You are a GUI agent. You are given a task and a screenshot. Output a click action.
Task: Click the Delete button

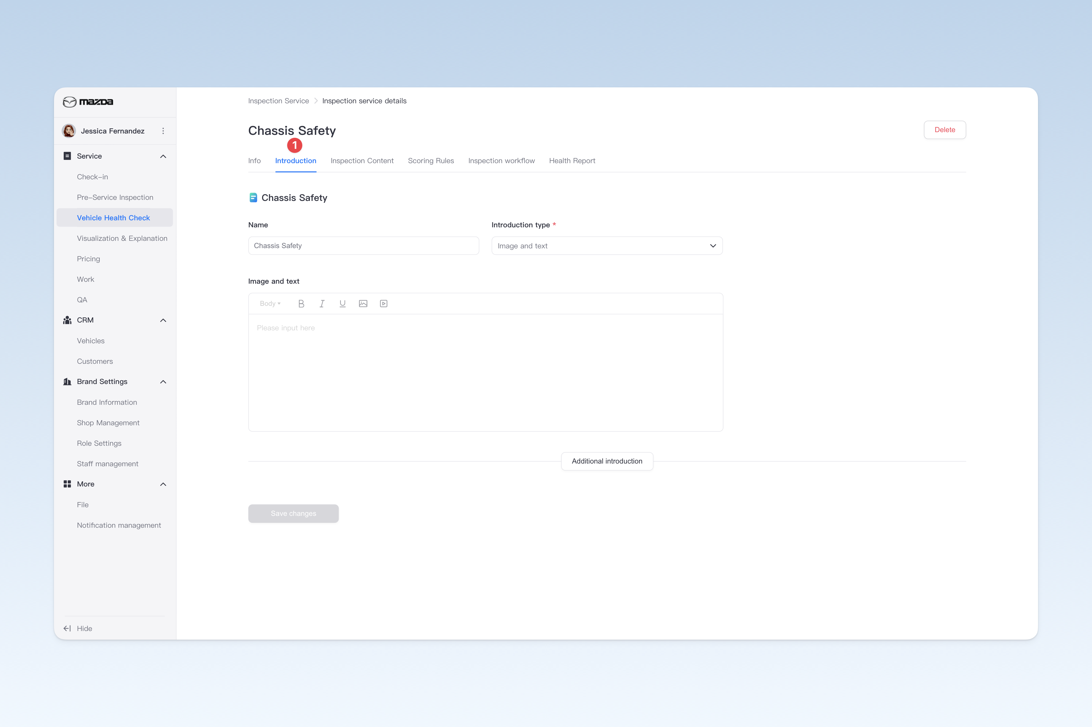pyautogui.click(x=945, y=130)
